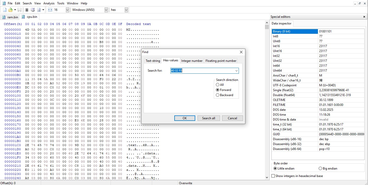Viewport: 368px width, 185px height.
Task: Open the hex offset base dropdown
Action: click(x=126, y=10)
